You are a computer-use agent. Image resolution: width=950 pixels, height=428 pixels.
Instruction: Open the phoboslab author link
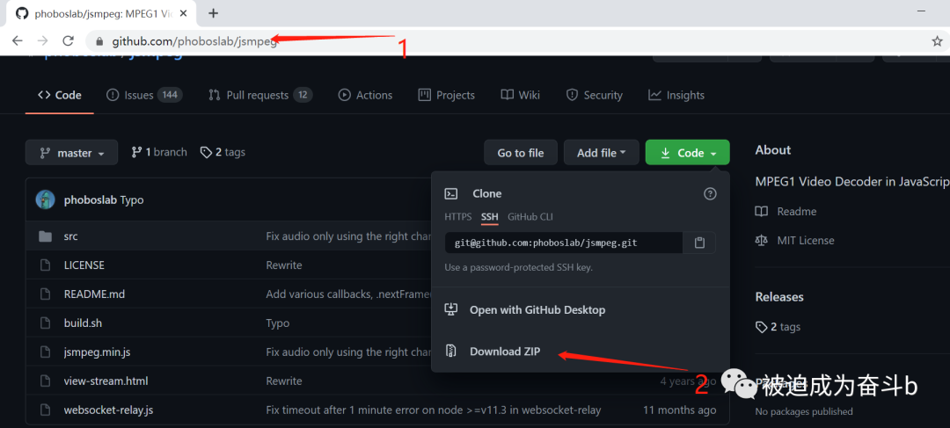[91, 199]
